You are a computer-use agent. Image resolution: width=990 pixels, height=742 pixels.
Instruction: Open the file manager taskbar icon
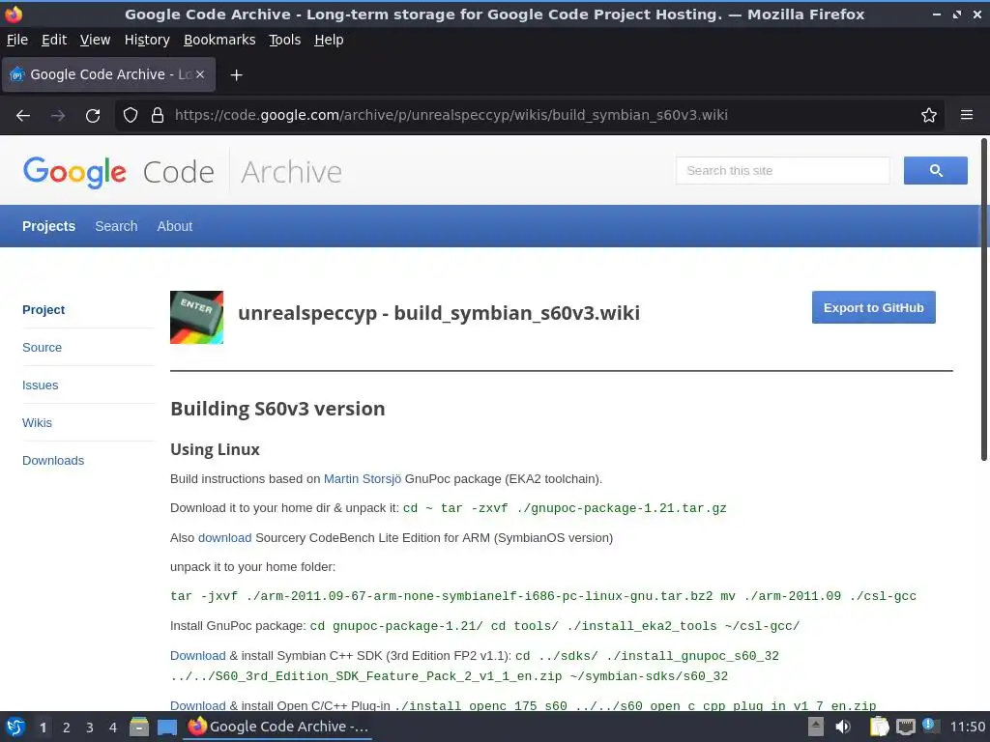(139, 727)
